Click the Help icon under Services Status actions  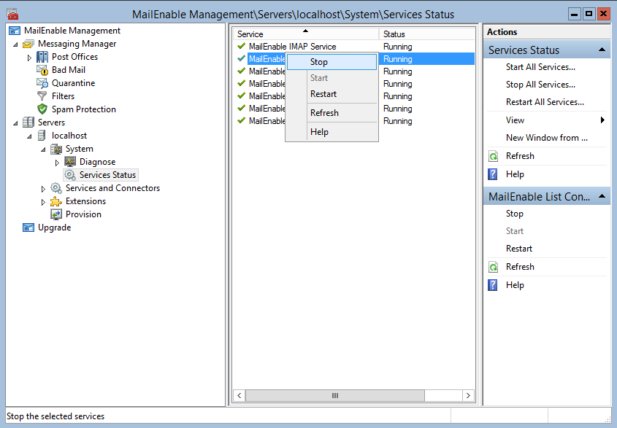click(493, 174)
